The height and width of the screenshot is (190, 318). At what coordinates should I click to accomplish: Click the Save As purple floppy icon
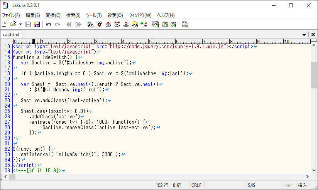pyautogui.click(x=37, y=24)
